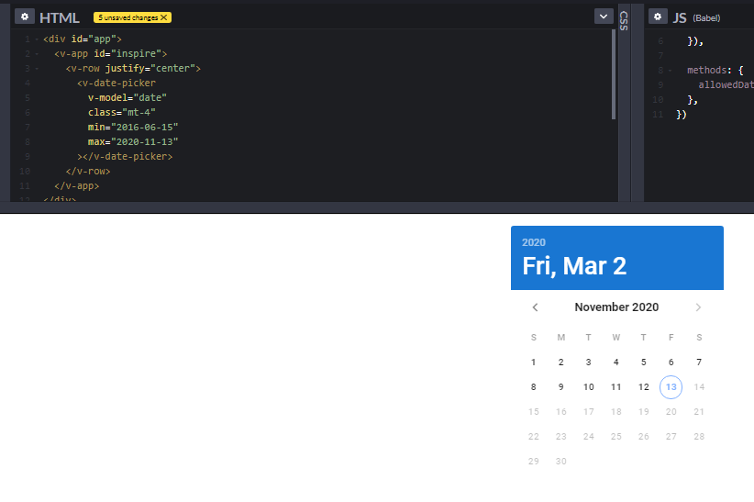This screenshot has height=502, width=754.
Task: Click the </v-app> closing tag line
Action: (x=76, y=185)
